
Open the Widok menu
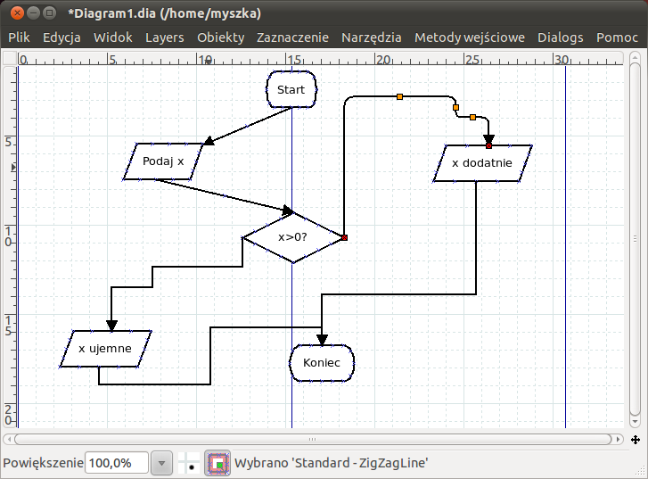(x=113, y=37)
